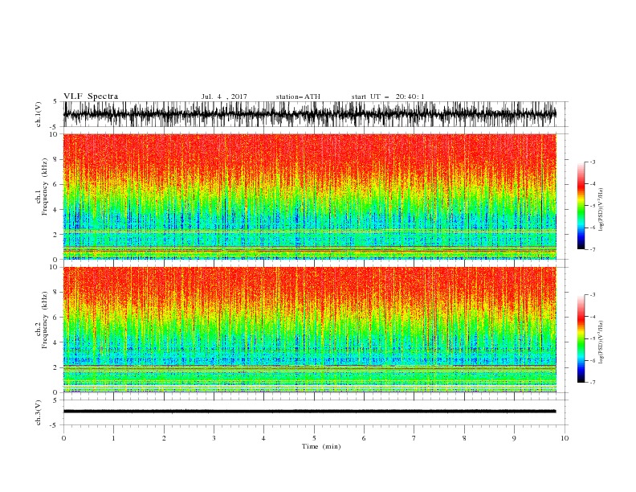Click the "5" tick on the time axis
This screenshot has height=492, width=636.
click(x=314, y=438)
